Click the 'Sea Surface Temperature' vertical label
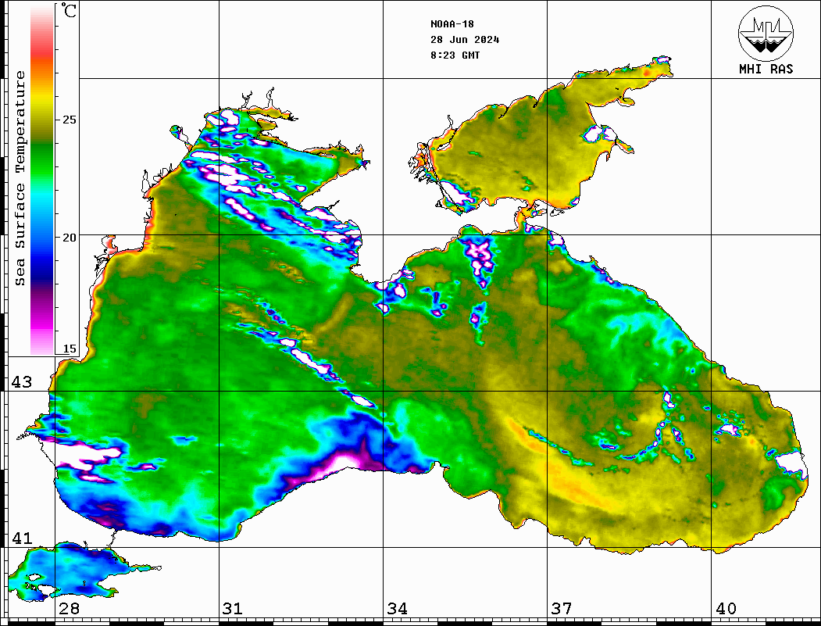Viewport: 821px width, 626px height. (x=20, y=179)
